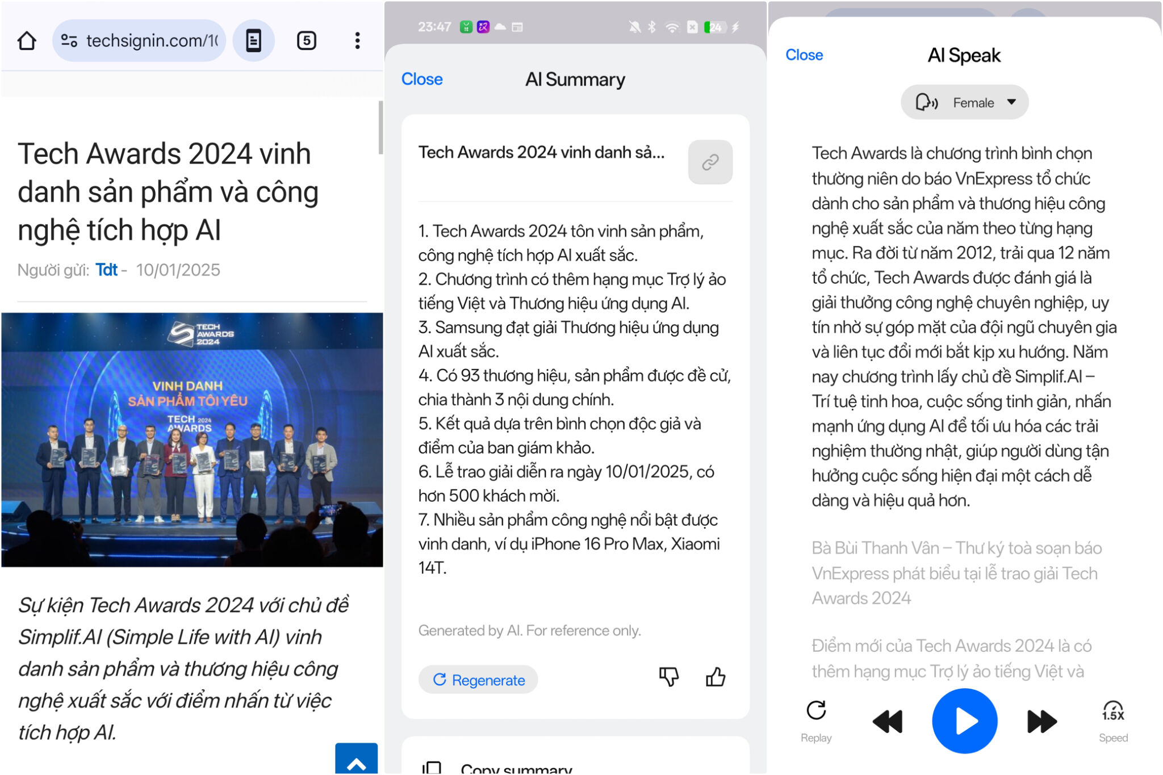Click the fast-forward playback button
This screenshot has width=1163, height=775.
1042,721
